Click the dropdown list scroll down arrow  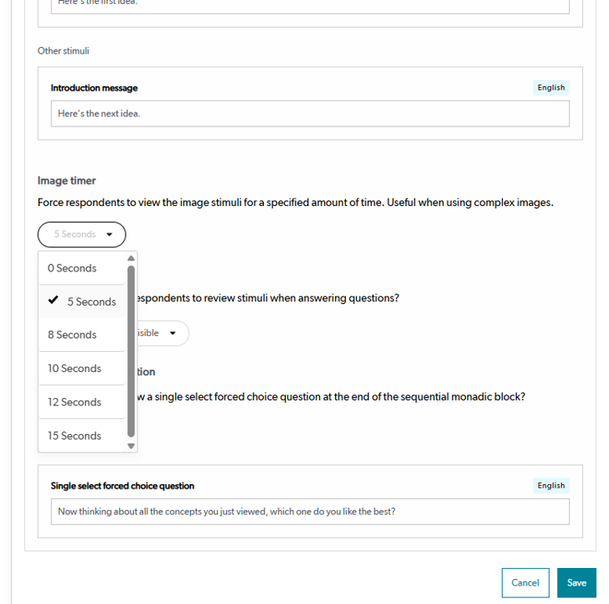pos(131,446)
